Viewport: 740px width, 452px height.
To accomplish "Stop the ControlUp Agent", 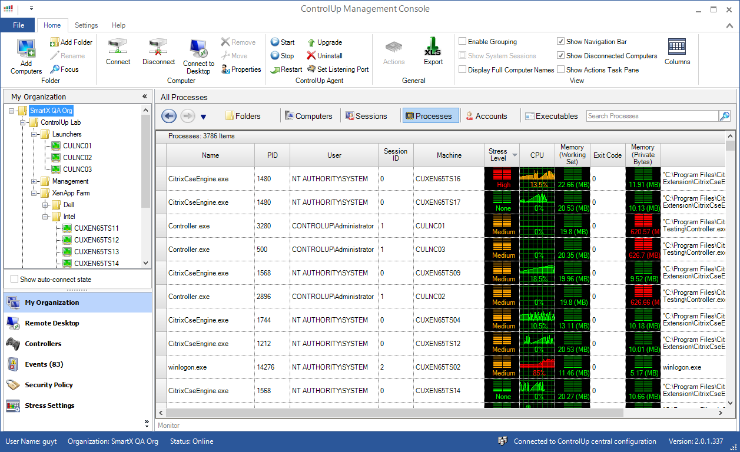I will (x=282, y=56).
